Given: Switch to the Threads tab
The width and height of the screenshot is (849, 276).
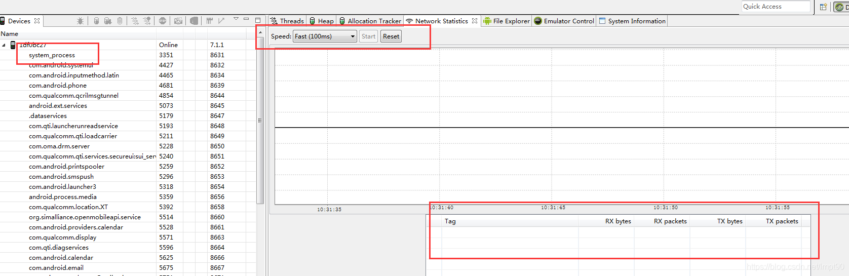Looking at the screenshot, I should coord(287,21).
